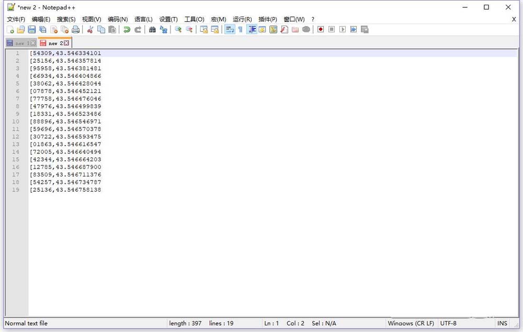Open the 编辑(E) menu
The width and height of the screenshot is (523, 332).
pos(41,19)
